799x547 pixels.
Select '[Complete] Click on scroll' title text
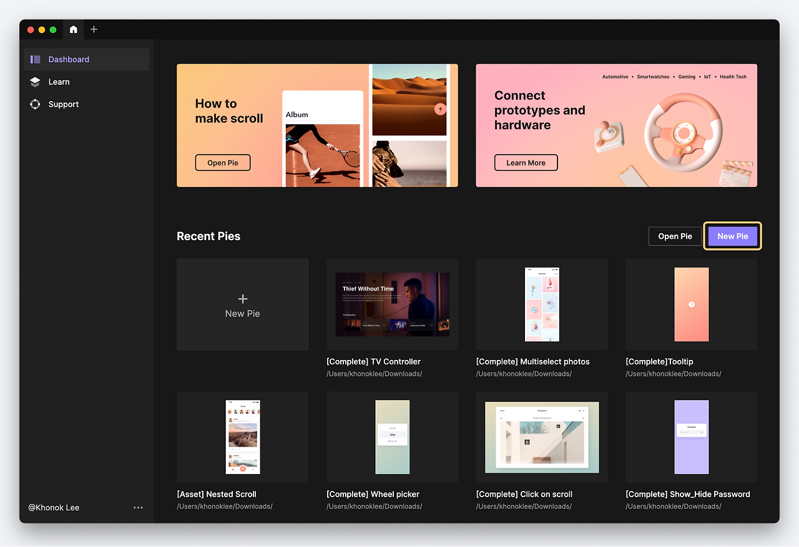pos(524,494)
